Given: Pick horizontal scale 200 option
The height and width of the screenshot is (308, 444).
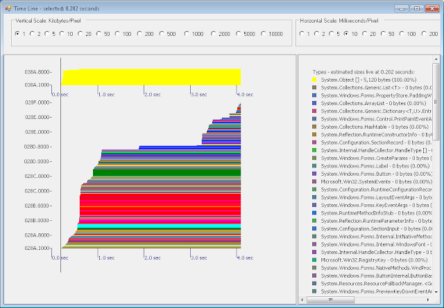Looking at the screenshot, I should click(x=424, y=34).
